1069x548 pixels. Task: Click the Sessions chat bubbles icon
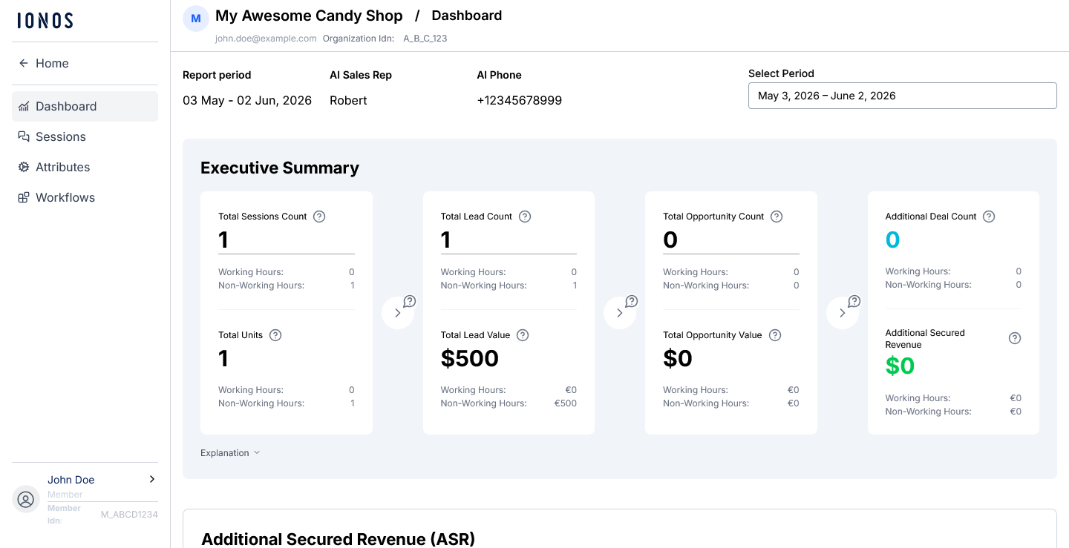click(x=24, y=136)
